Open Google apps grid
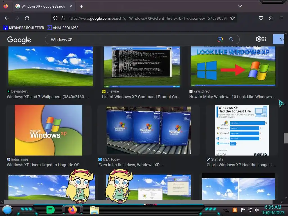The height and width of the screenshot is (216, 288). (x=264, y=39)
